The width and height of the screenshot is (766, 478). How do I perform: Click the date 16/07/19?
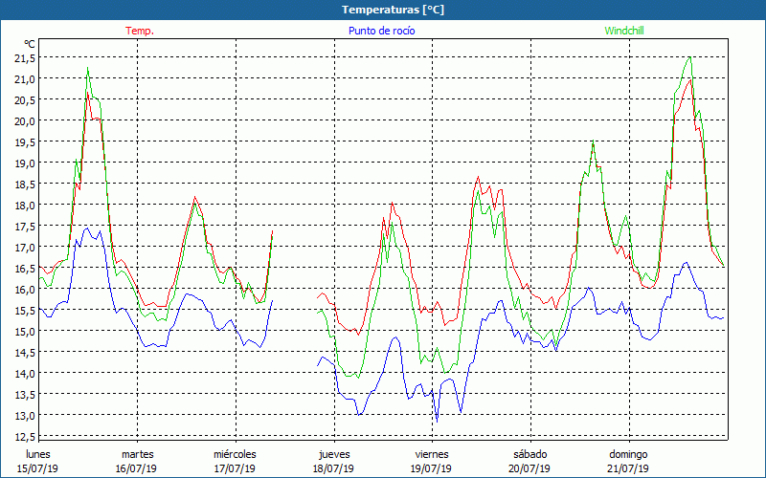tap(136, 468)
